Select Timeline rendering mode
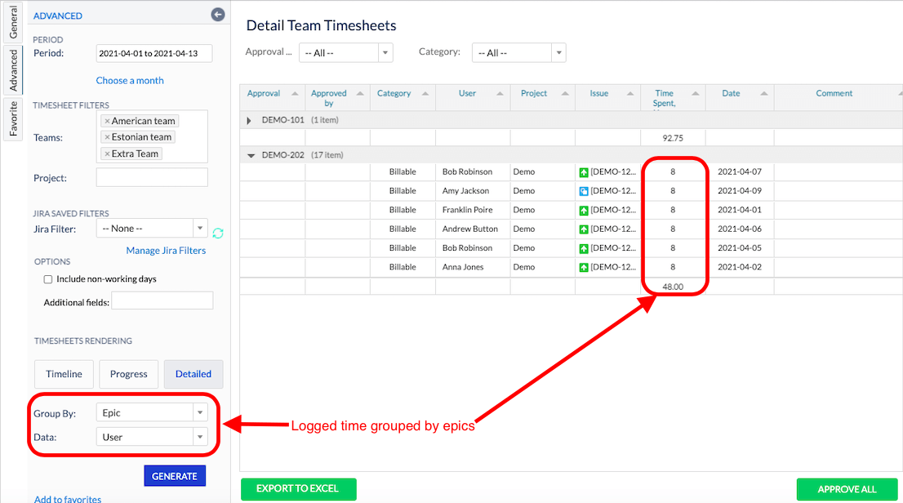Image resolution: width=903 pixels, height=503 pixels. (x=64, y=374)
